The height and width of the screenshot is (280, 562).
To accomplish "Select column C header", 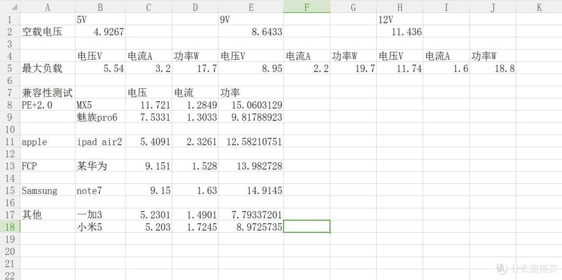I will point(149,7).
